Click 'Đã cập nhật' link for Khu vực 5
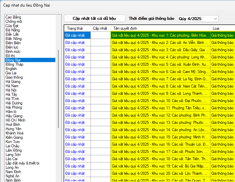The height and width of the screenshot is (182, 235). tap(75, 64)
